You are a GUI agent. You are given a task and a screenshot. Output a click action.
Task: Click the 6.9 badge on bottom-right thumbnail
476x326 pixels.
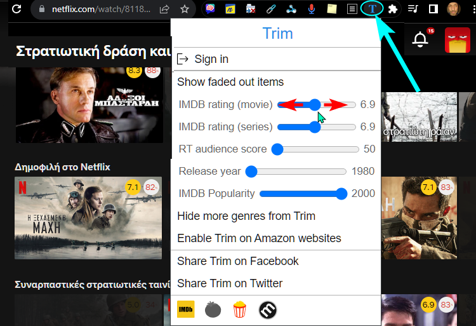[x=428, y=304]
